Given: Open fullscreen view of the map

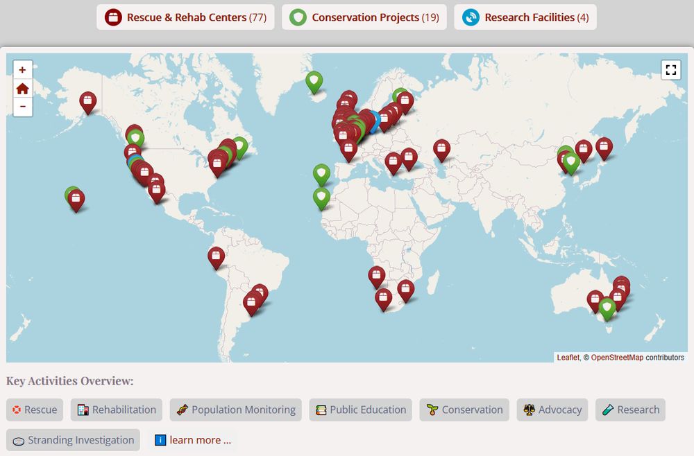Looking at the screenshot, I should click(670, 69).
